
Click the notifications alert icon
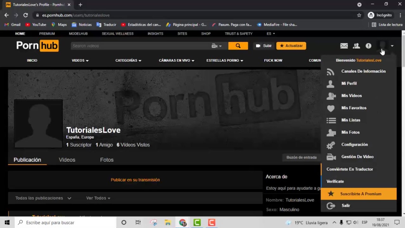[x=368, y=46]
